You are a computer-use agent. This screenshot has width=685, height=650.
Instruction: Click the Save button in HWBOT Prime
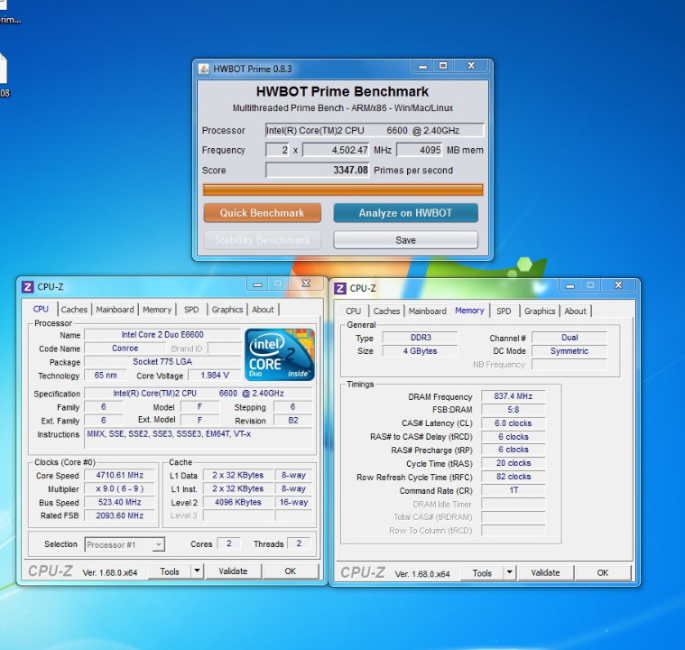(x=405, y=240)
